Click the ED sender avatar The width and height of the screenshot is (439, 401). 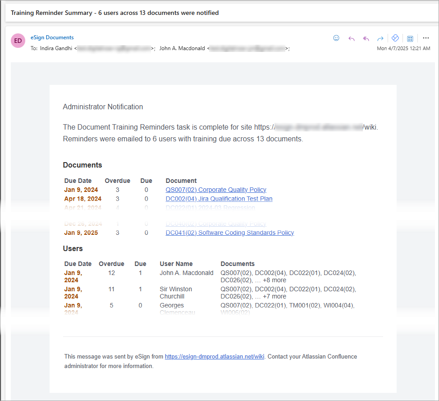[x=18, y=41]
